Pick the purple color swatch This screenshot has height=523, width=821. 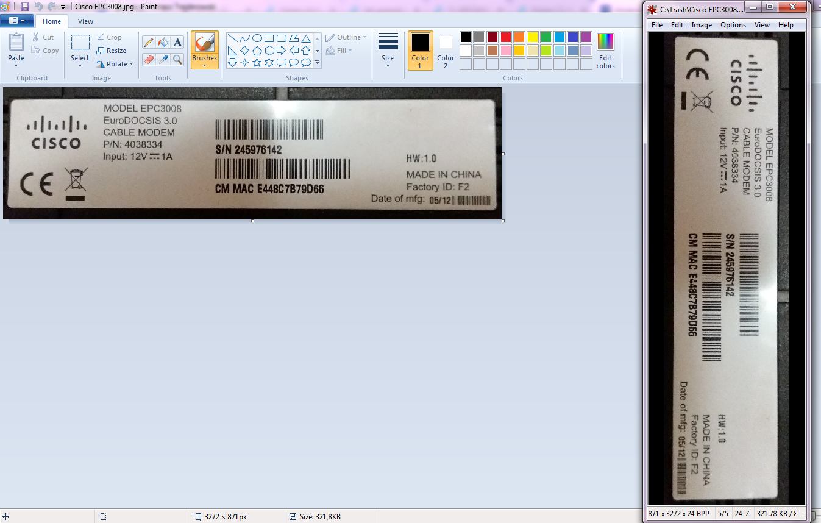point(586,37)
